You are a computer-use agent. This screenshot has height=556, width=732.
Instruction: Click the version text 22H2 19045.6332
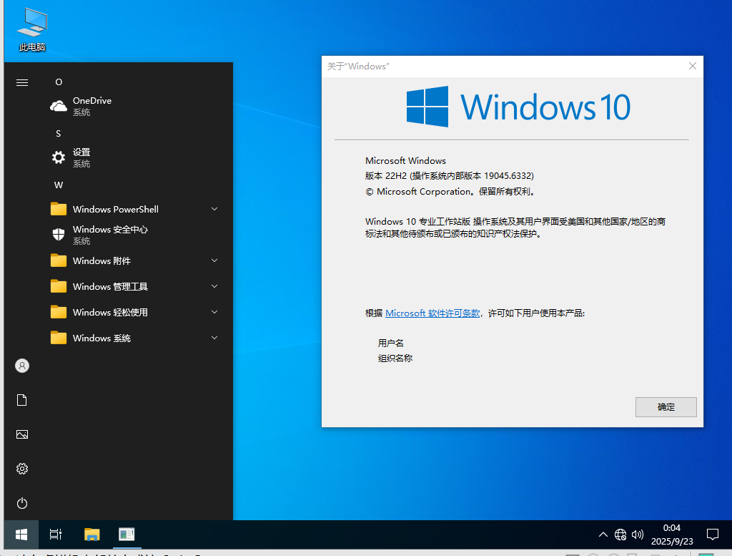449,176
